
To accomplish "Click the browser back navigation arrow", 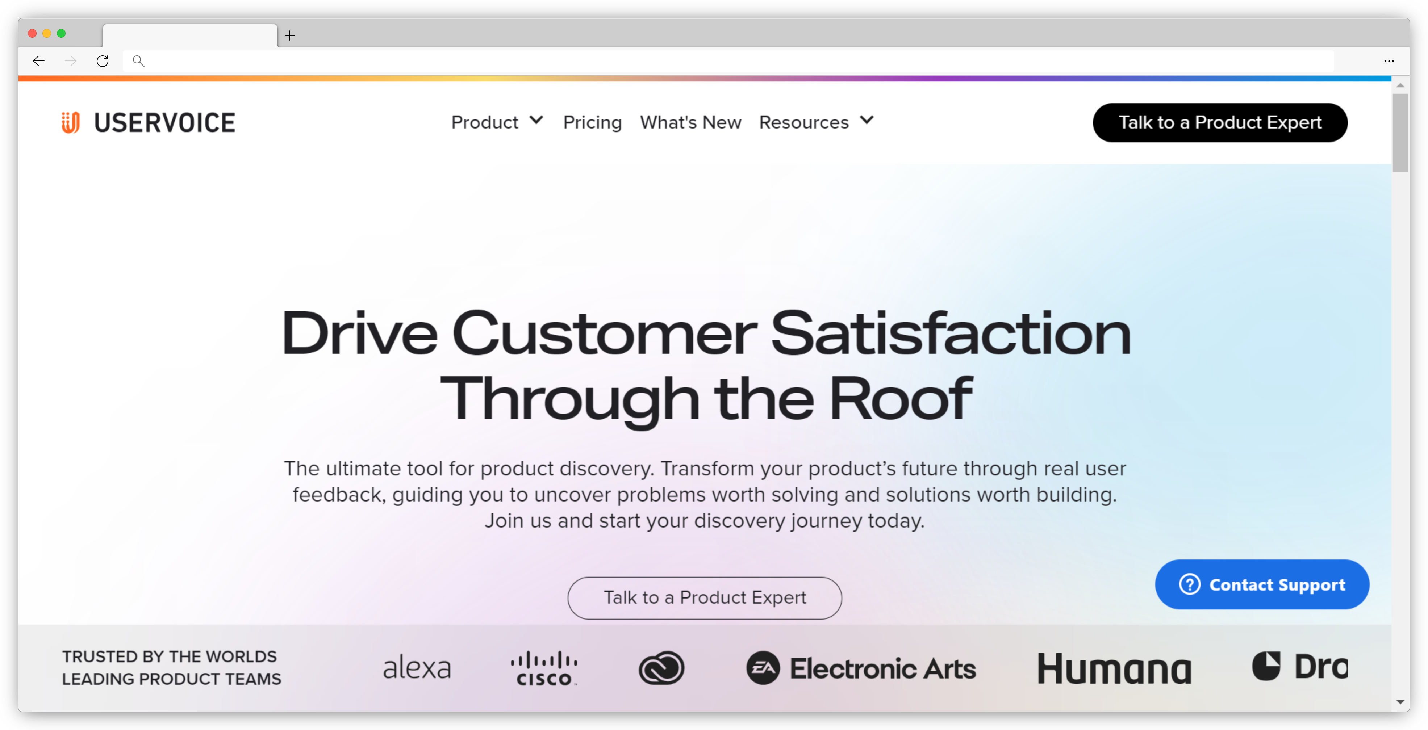I will coord(38,60).
